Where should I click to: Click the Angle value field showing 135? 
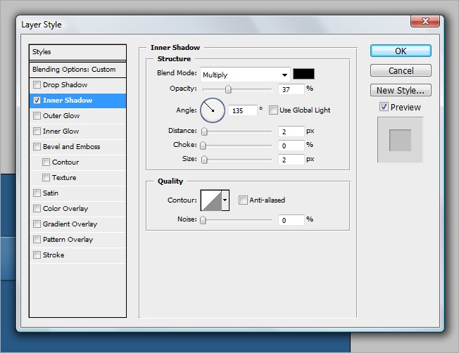(x=243, y=110)
